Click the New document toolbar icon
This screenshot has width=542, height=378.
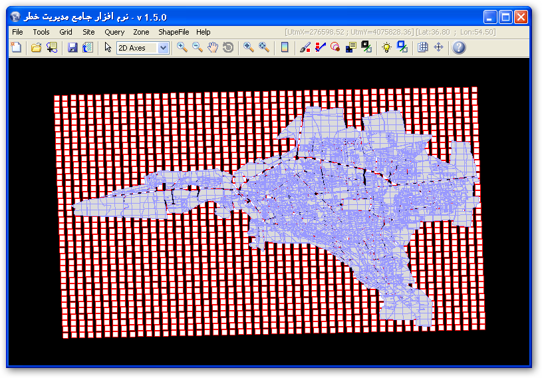16,47
